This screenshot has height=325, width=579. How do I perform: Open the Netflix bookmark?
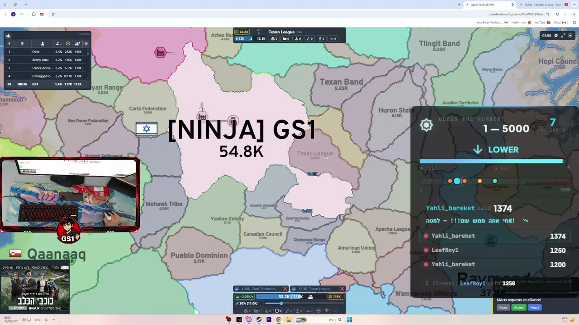tap(521, 23)
